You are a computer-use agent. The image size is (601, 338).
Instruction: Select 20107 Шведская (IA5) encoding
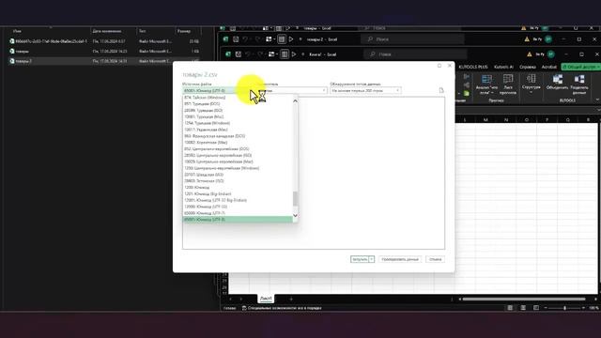(238, 175)
